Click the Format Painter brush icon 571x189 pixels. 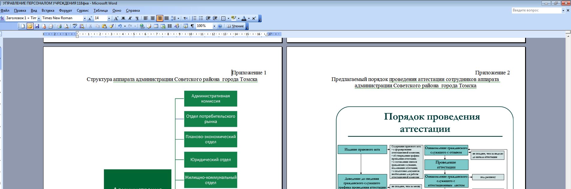111,26
